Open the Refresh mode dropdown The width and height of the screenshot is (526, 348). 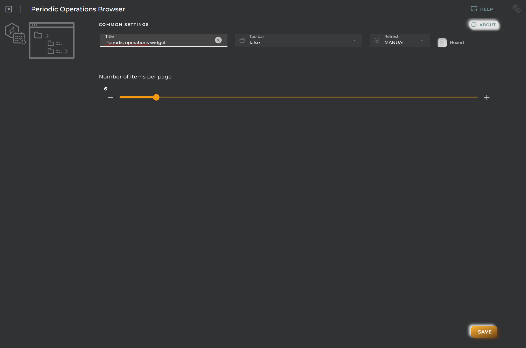(400, 40)
